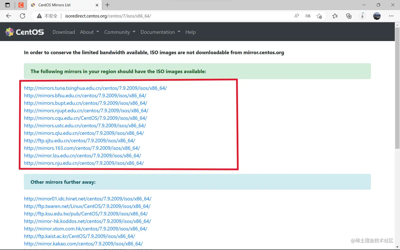The height and width of the screenshot is (250, 400).
Task: Open the mirrors.ustc.edu.cn mirror link
Action: pos(85,125)
